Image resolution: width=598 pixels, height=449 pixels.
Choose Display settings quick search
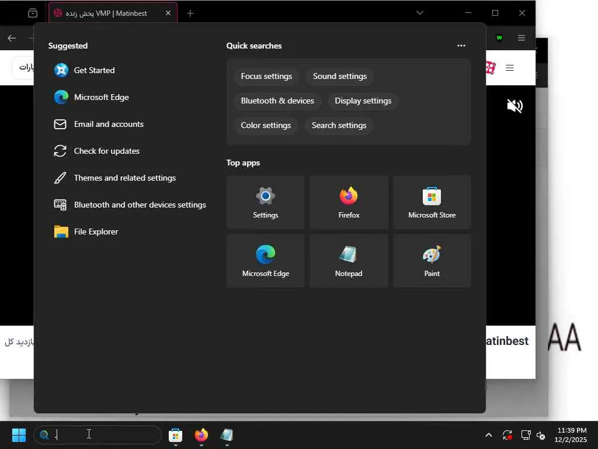[363, 101]
